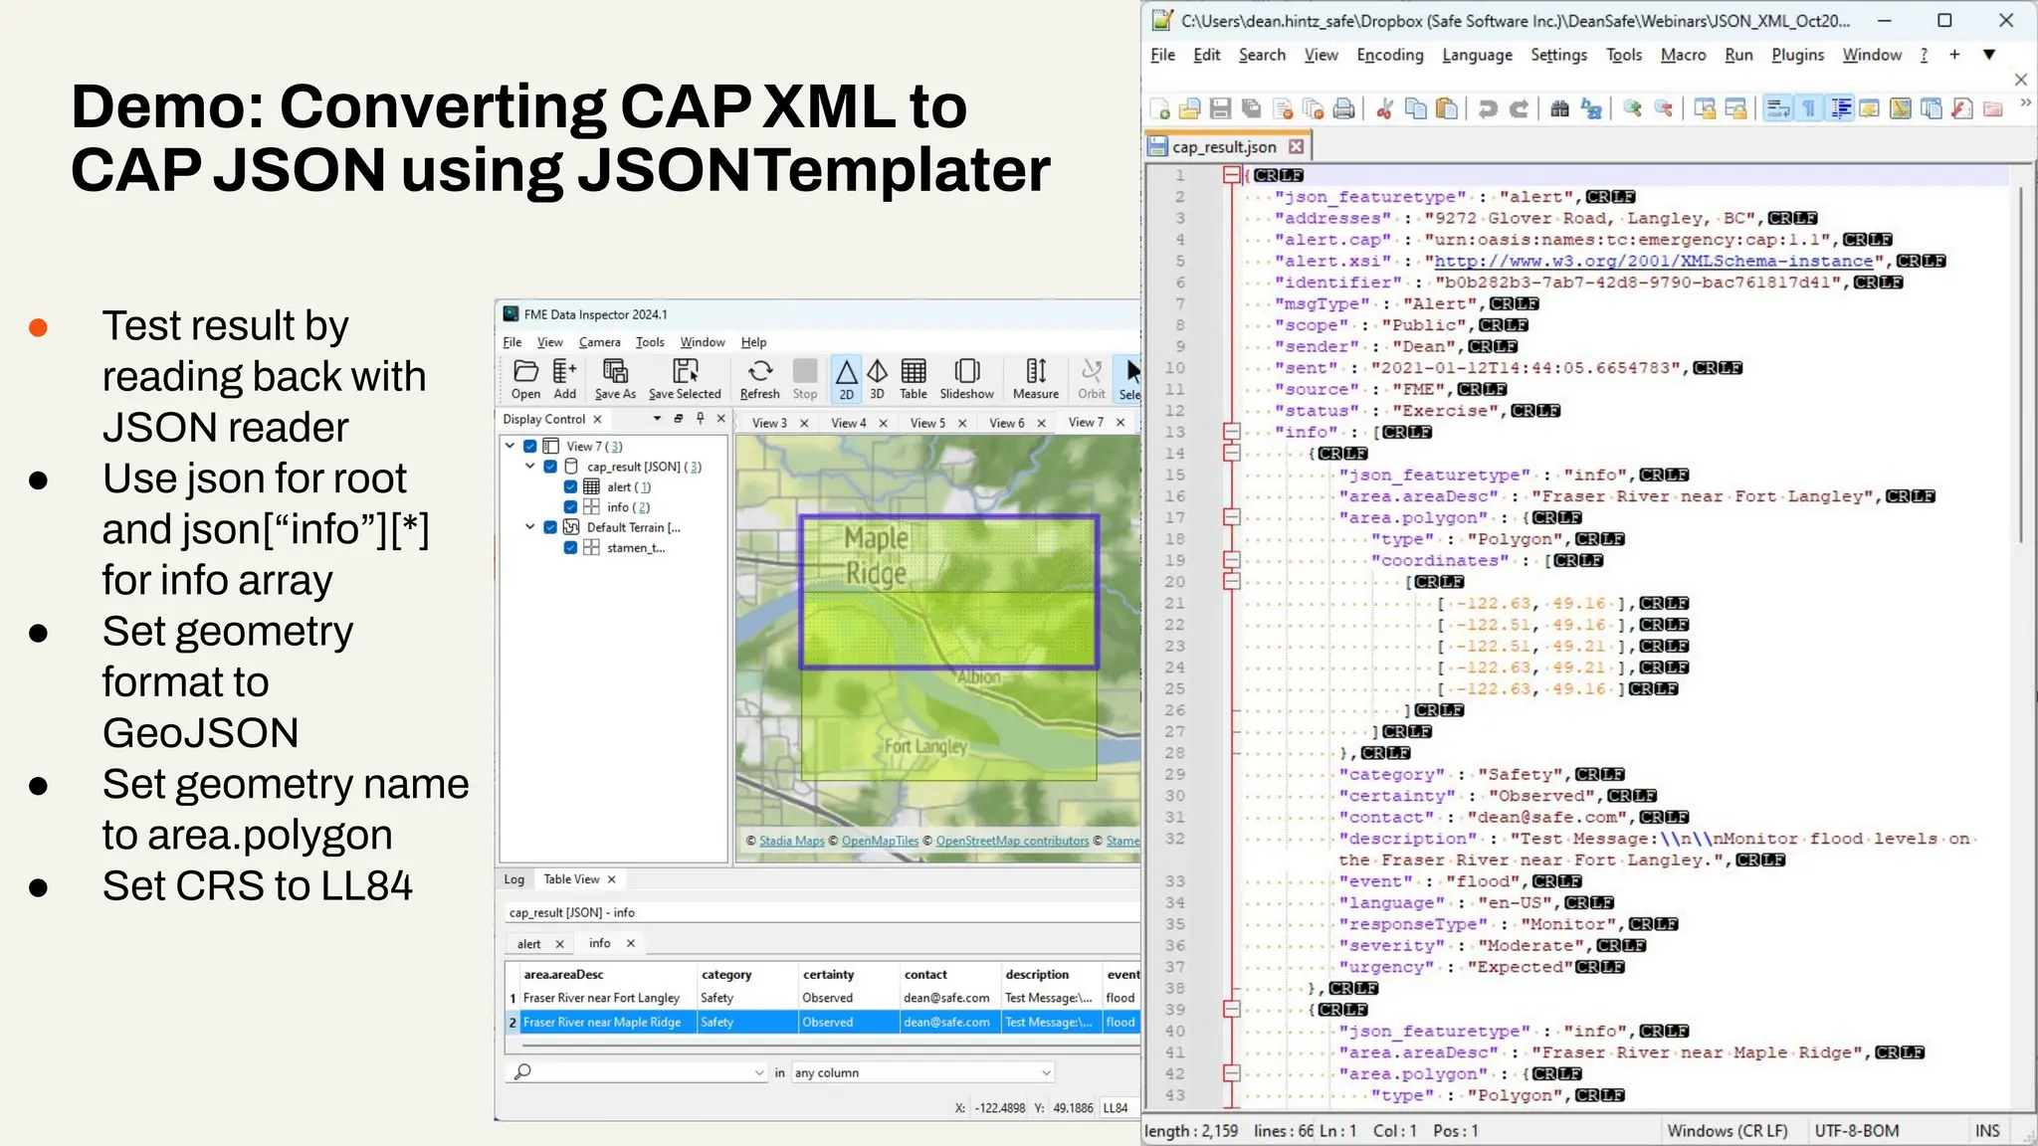Close the cap_result.json tab

pos(1296,146)
